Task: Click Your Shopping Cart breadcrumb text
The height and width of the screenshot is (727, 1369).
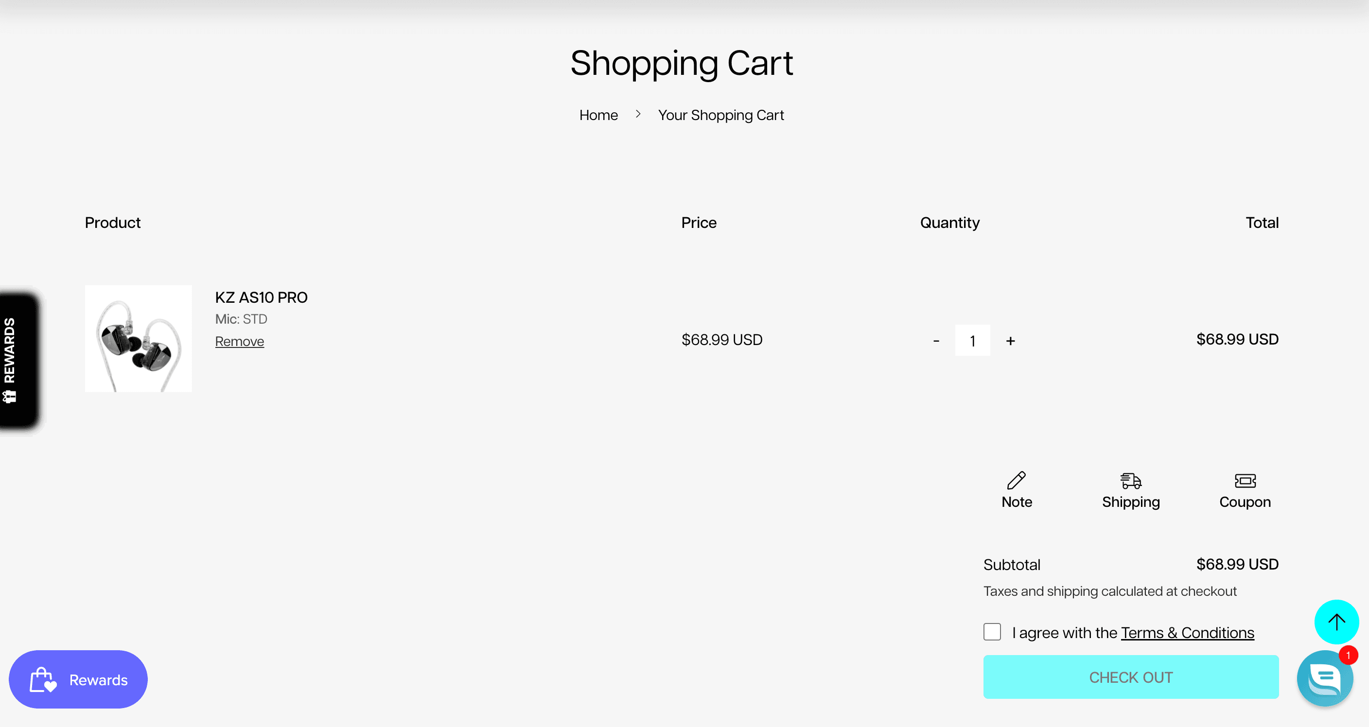Action: coord(720,115)
